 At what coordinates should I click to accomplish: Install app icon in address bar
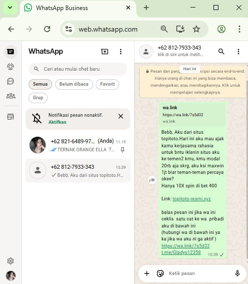tap(180, 29)
